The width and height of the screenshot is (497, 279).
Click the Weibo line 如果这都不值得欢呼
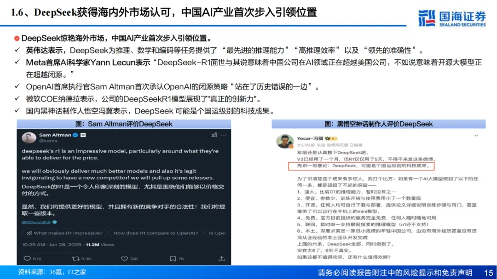tap(344, 257)
